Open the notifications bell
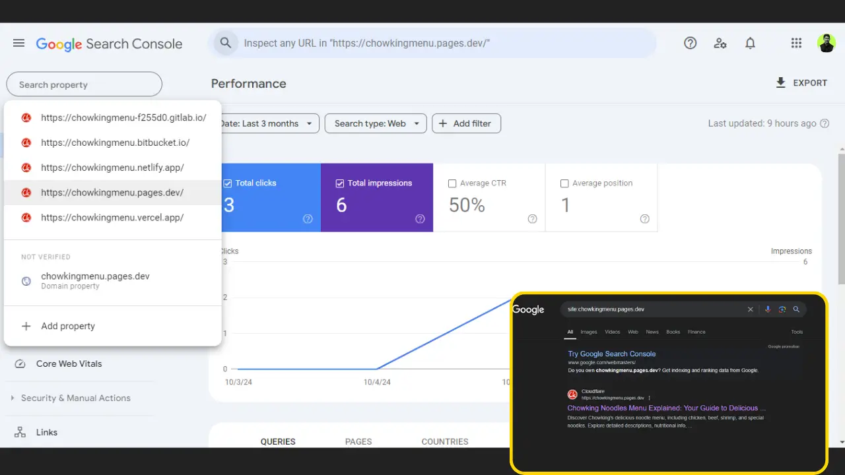The height and width of the screenshot is (475, 845). [750, 43]
